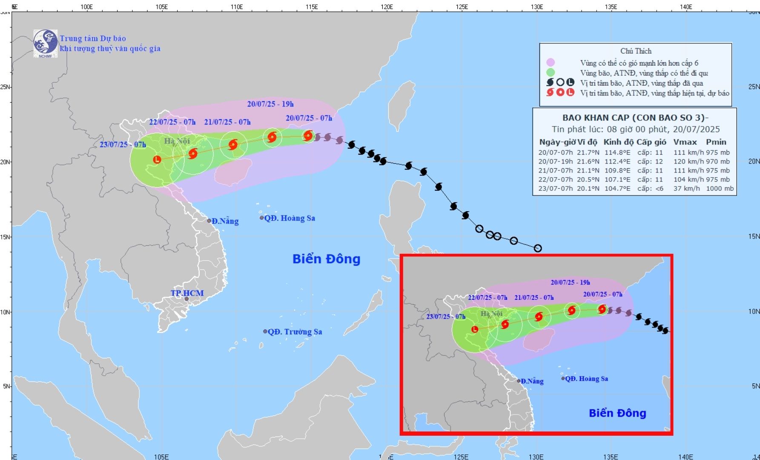
Task: Click the NCHMF logo in top-left corner
Action: point(45,43)
